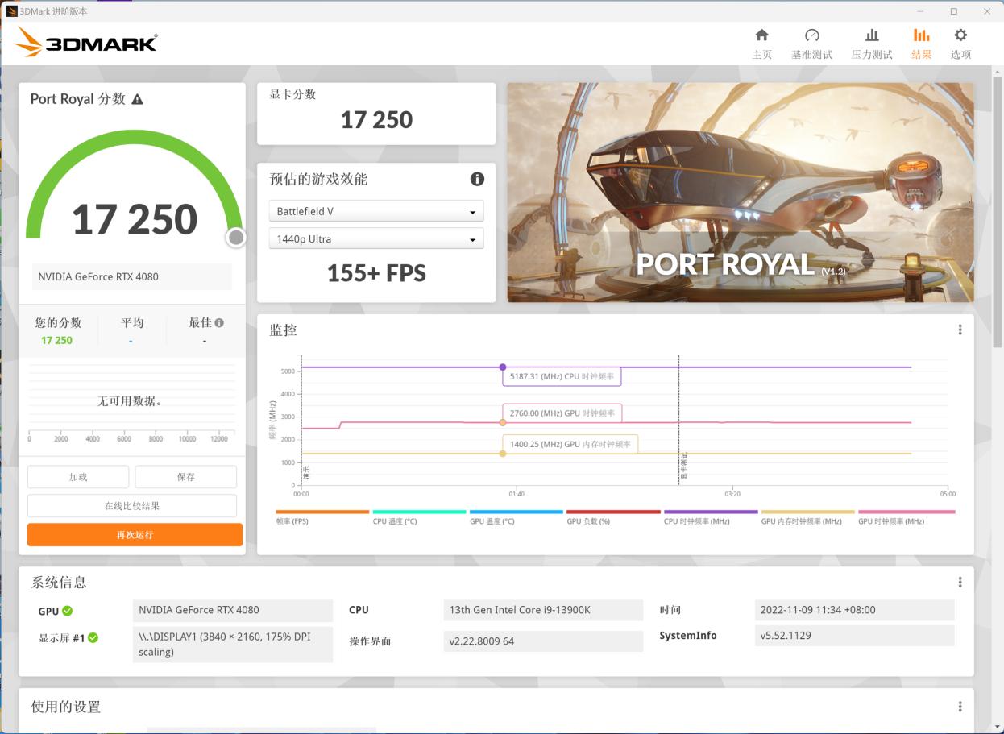Click the 再次运行 button to rerun
This screenshot has height=734, width=1004.
pyautogui.click(x=135, y=534)
